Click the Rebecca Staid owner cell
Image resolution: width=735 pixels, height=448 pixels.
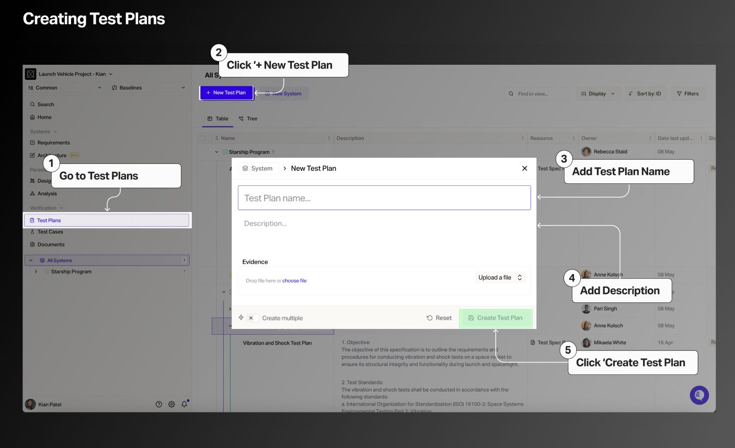coord(604,152)
